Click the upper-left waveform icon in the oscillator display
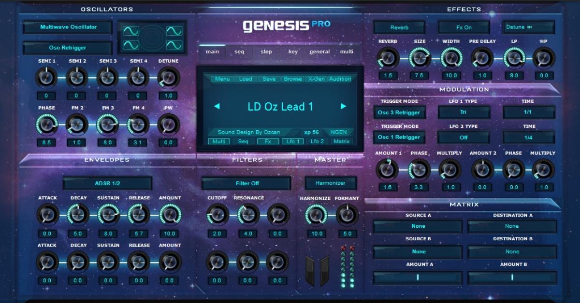This screenshot has height=303, width=580. click(131, 31)
